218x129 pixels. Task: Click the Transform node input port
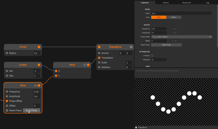pos(99,47)
